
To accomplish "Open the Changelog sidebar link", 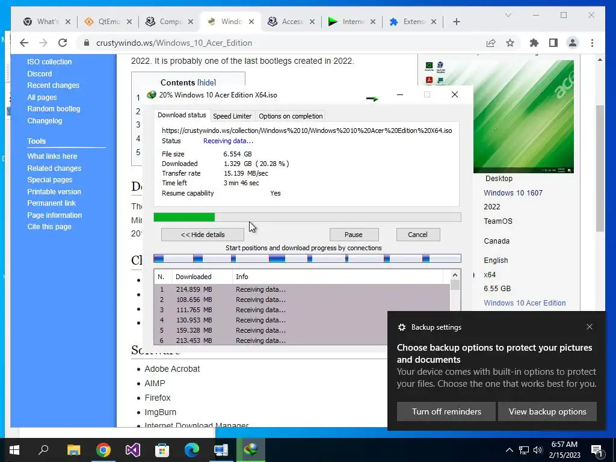I will click(45, 120).
